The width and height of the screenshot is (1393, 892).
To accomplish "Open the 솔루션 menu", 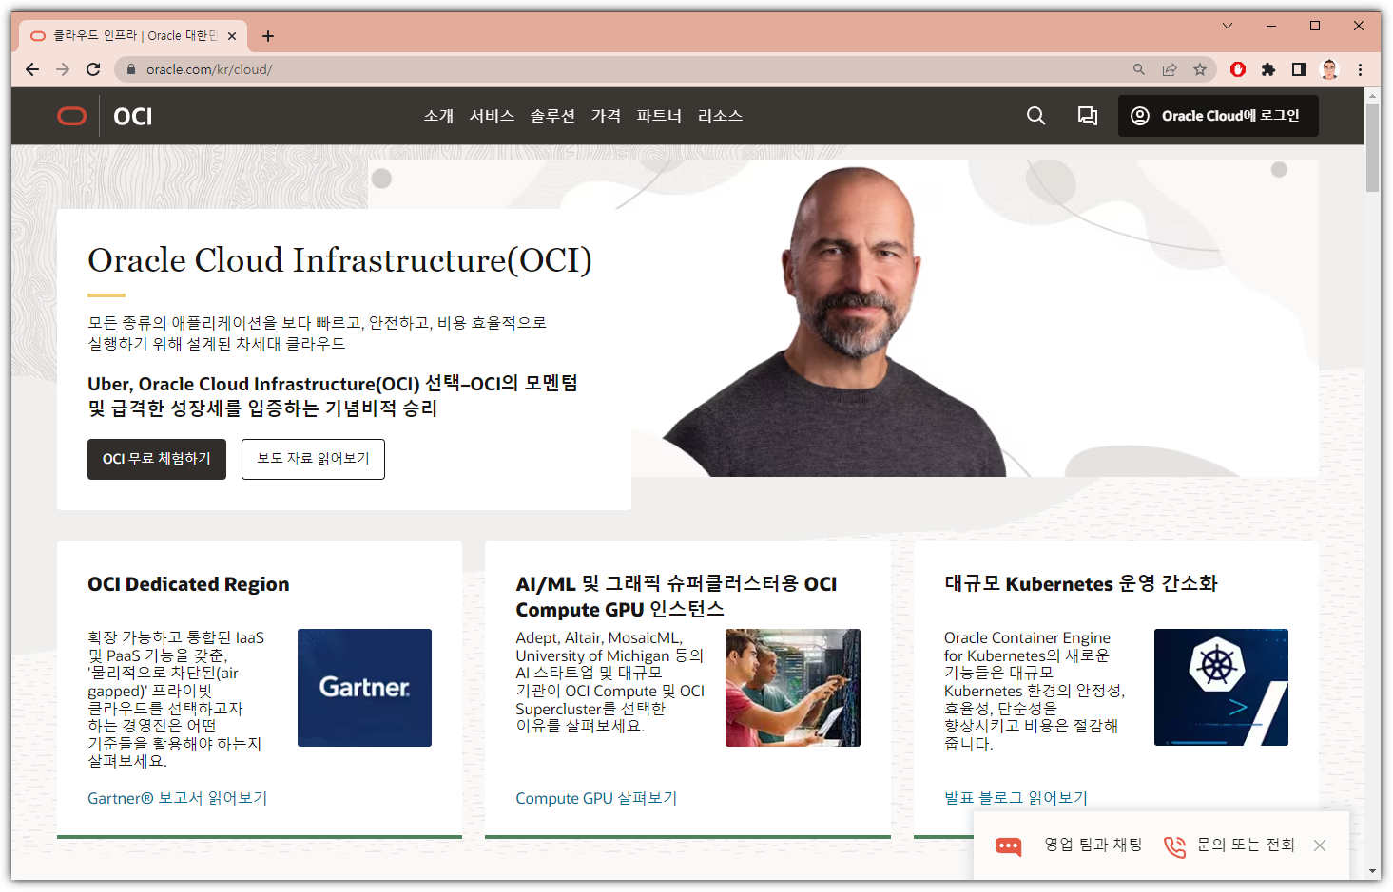I will pyautogui.click(x=552, y=116).
